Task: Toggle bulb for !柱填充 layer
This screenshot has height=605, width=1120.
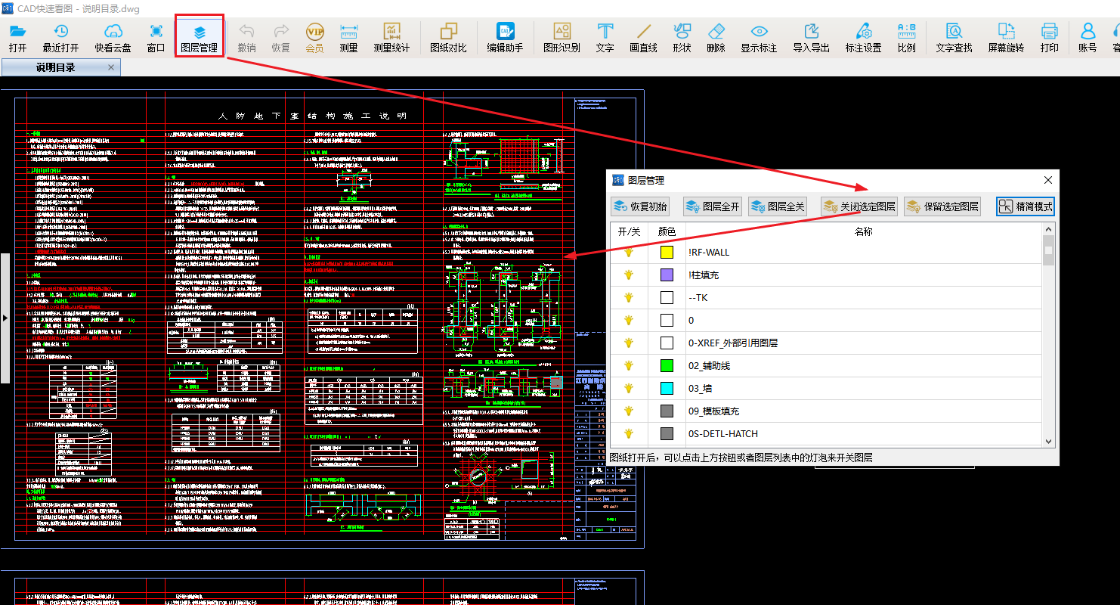Action: (628, 275)
